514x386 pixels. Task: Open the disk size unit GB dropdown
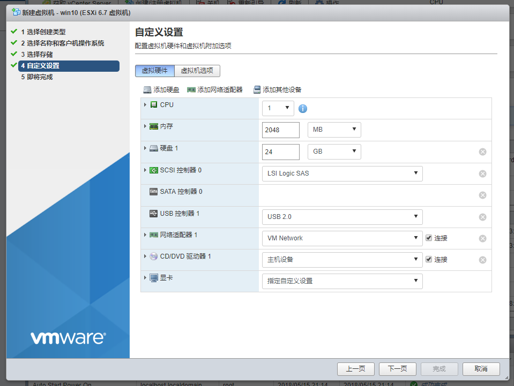[x=334, y=152]
